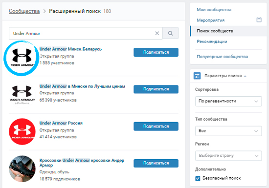Viewport: 269px width, 188px height.
Task: Open the Выберите страну region dropdown
Action: tap(228, 156)
